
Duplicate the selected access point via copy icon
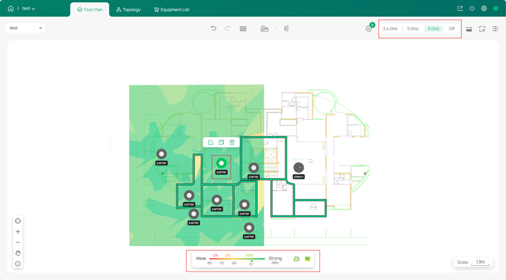[x=221, y=143]
